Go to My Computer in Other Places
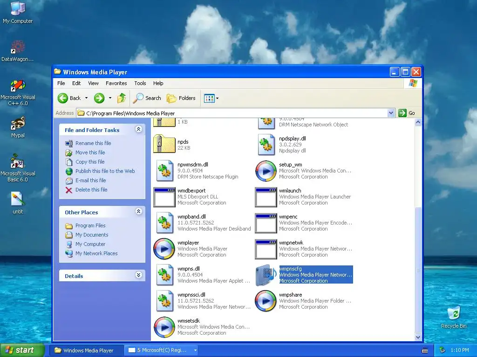The image size is (477, 357). (x=90, y=244)
